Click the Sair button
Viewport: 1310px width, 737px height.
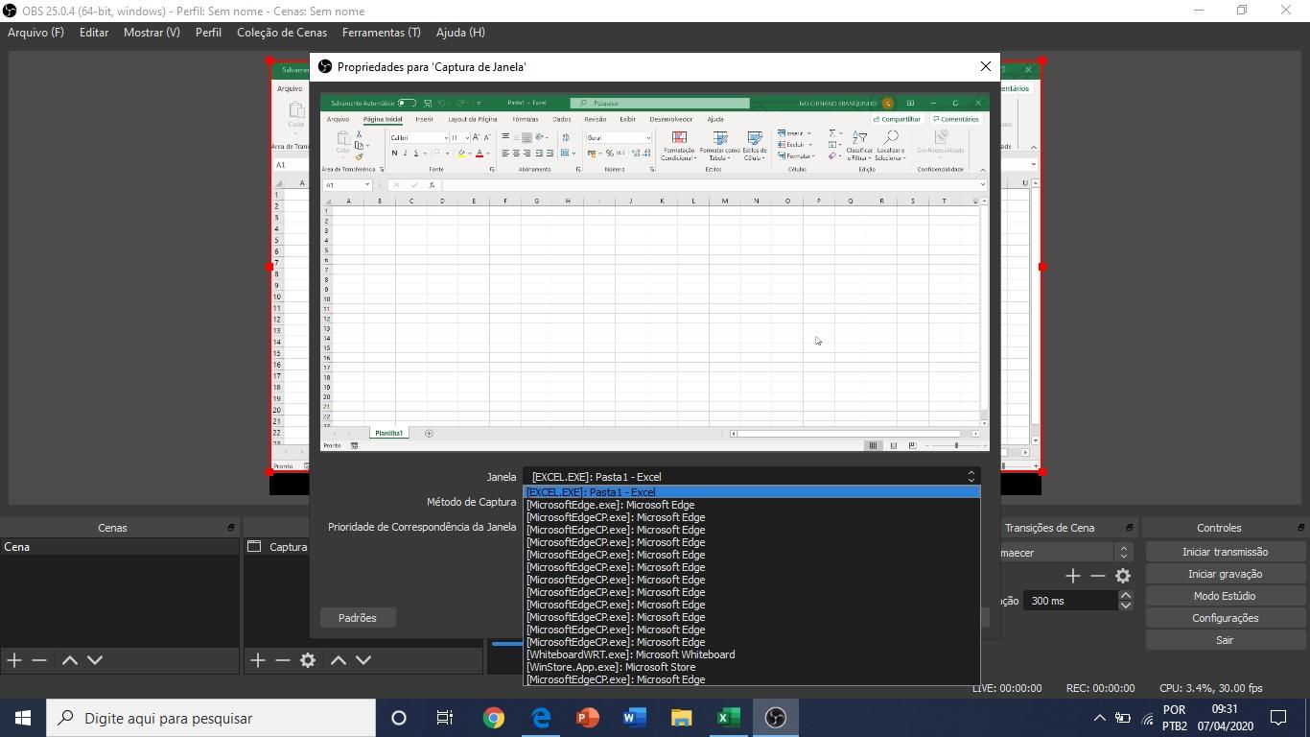[x=1225, y=640]
